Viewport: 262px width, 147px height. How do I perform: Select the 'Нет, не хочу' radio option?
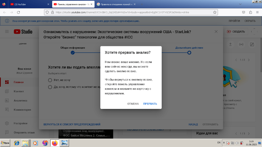(x=50, y=80)
